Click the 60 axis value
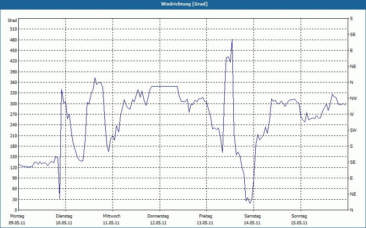This screenshot has width=366, height=228. coord(15,188)
